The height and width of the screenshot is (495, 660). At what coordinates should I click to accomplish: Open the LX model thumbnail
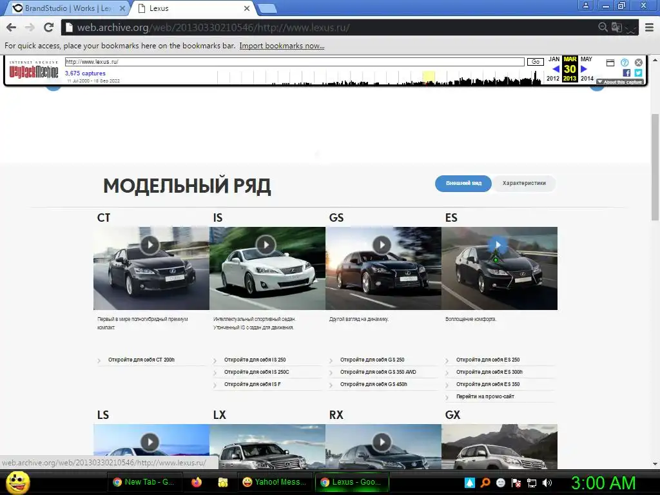tap(267, 447)
